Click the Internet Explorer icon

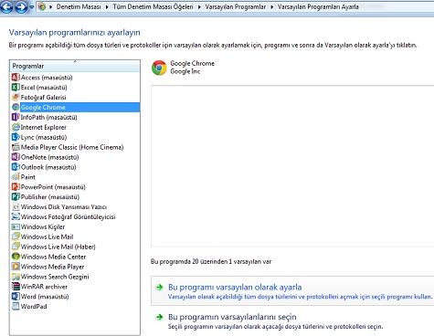tap(16, 127)
